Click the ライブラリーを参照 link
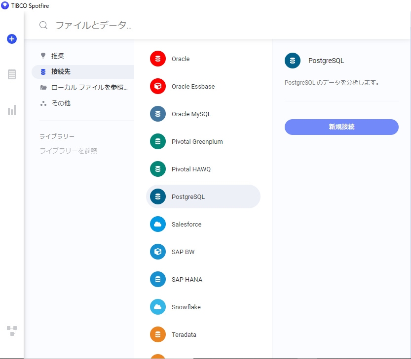 point(68,151)
